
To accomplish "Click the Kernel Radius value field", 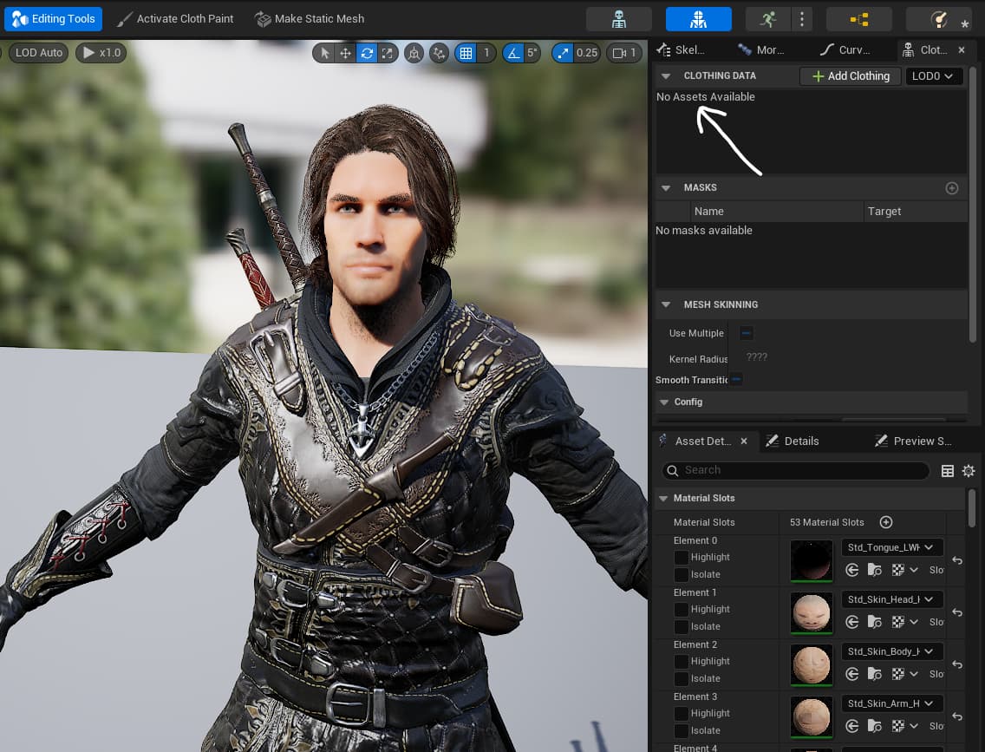I will point(756,357).
